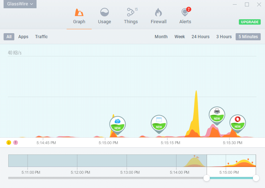Set time range to 5 Minutes

(248, 37)
